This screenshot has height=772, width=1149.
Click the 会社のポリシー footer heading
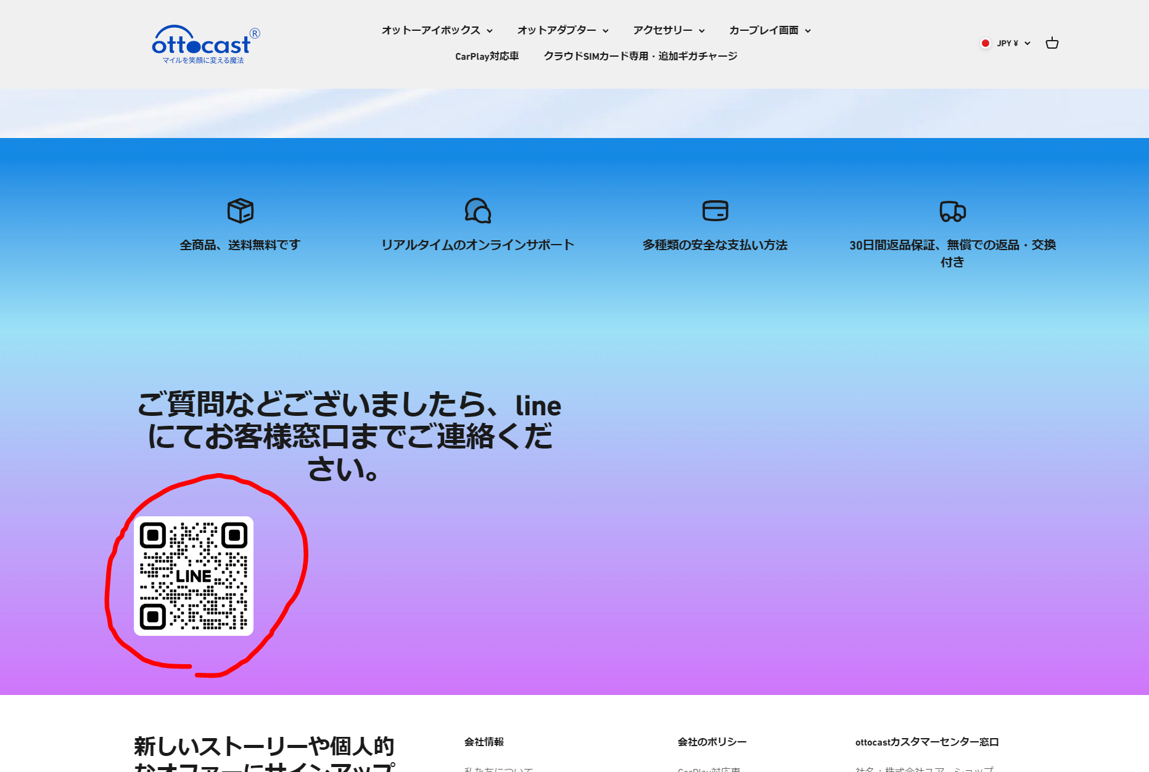pos(712,742)
